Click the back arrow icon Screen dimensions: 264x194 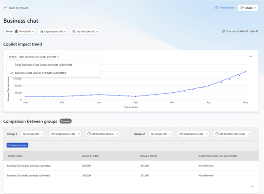(5, 8)
